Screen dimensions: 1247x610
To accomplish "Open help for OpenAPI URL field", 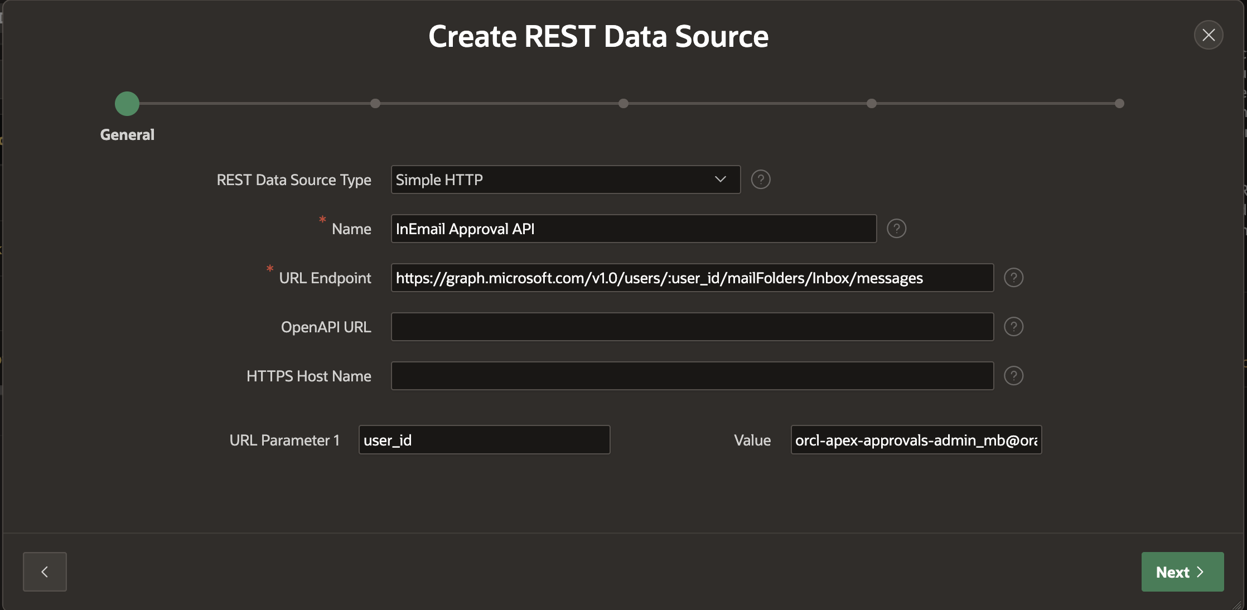I will coord(1013,327).
